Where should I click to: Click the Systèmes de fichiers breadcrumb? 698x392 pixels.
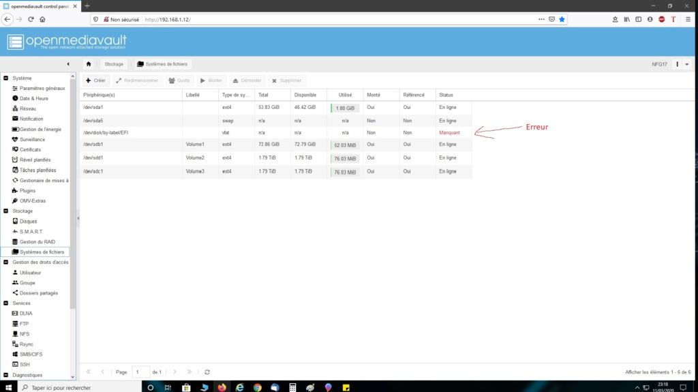pyautogui.click(x=162, y=64)
